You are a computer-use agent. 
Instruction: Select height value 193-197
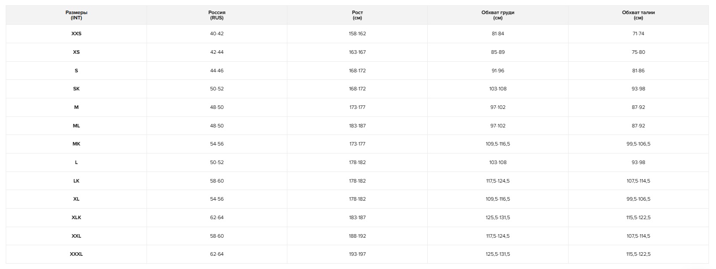pyautogui.click(x=357, y=254)
